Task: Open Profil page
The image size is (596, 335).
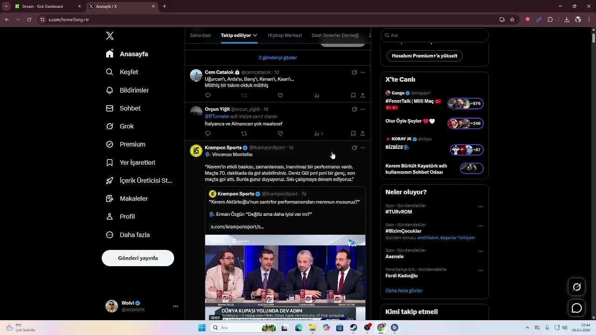Action: click(120, 217)
